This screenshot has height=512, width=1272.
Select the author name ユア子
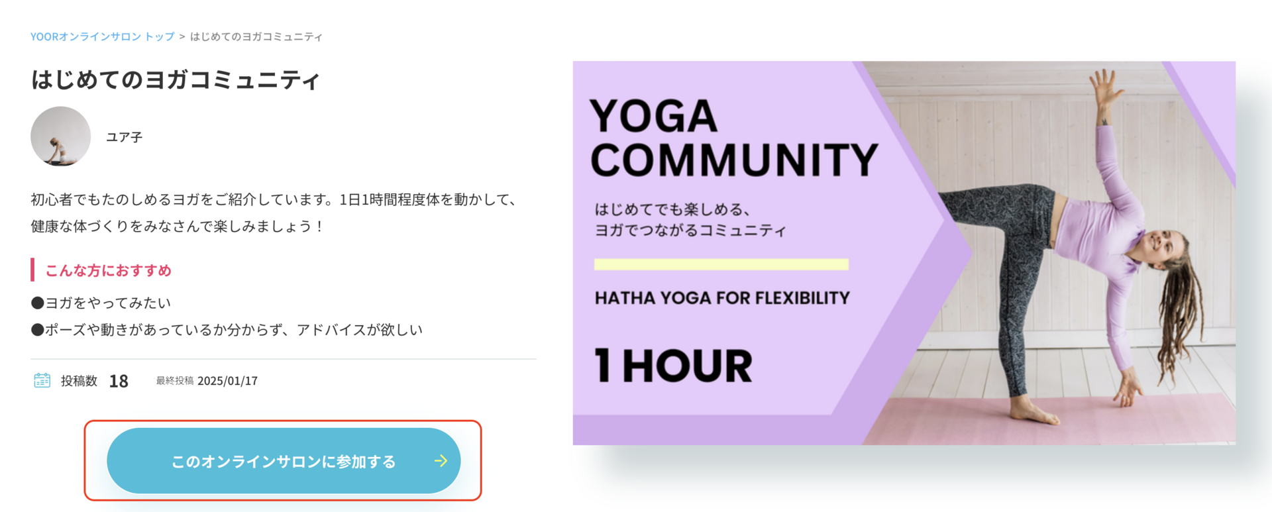(125, 137)
